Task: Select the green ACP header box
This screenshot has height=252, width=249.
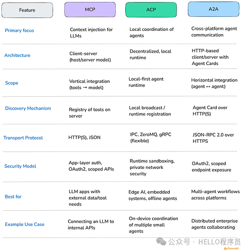Action: tap(151, 9)
